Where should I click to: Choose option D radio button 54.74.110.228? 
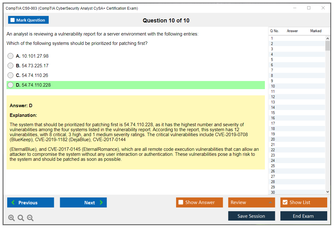pos(11,85)
